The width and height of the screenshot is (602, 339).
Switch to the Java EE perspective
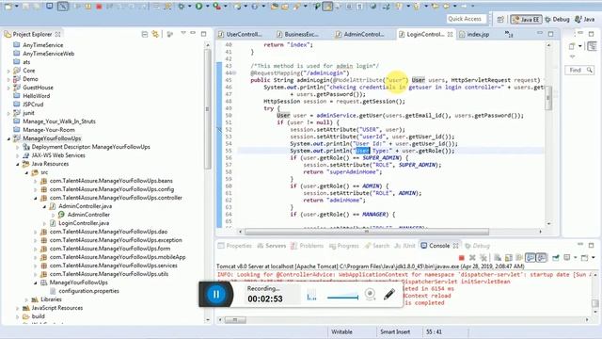click(x=527, y=19)
